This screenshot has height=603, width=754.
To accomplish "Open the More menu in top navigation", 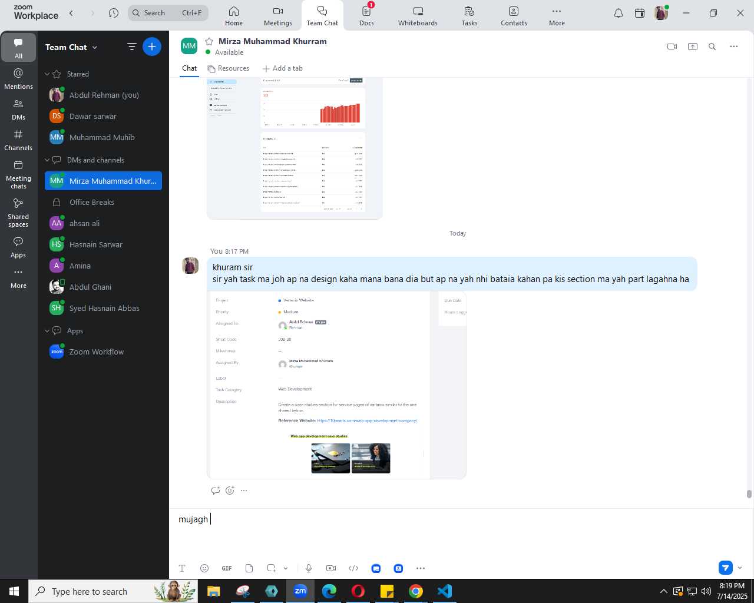I will click(557, 16).
